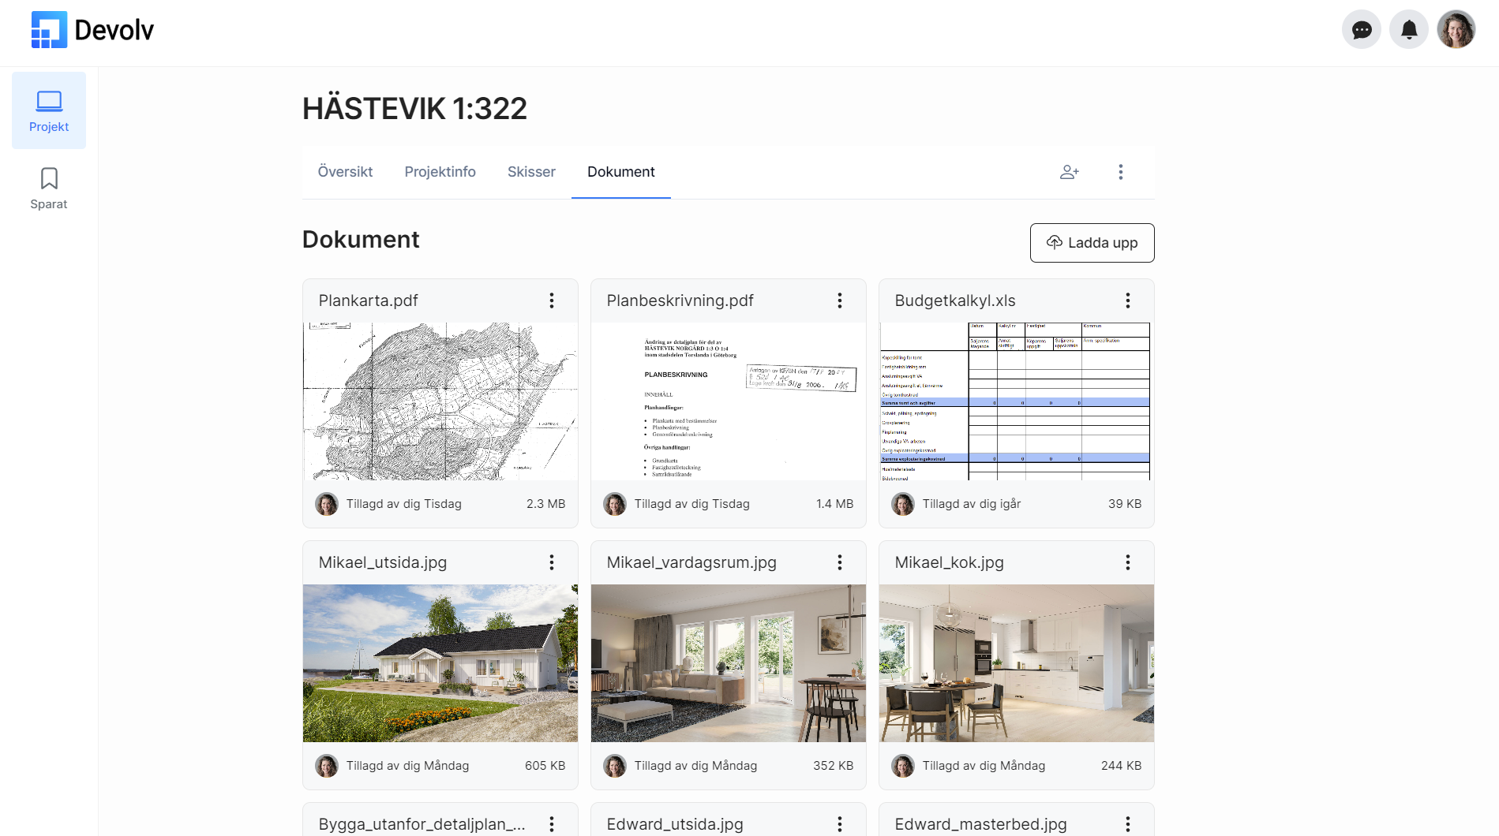Open options menu for Budgetkalkyl.xls
This screenshot has width=1499, height=836.
click(x=1128, y=300)
